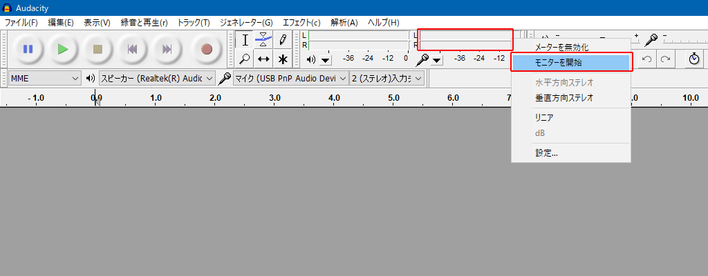Click the playhead marker at 0.0
Image resolution: width=708 pixels, height=276 pixels.
click(x=97, y=101)
